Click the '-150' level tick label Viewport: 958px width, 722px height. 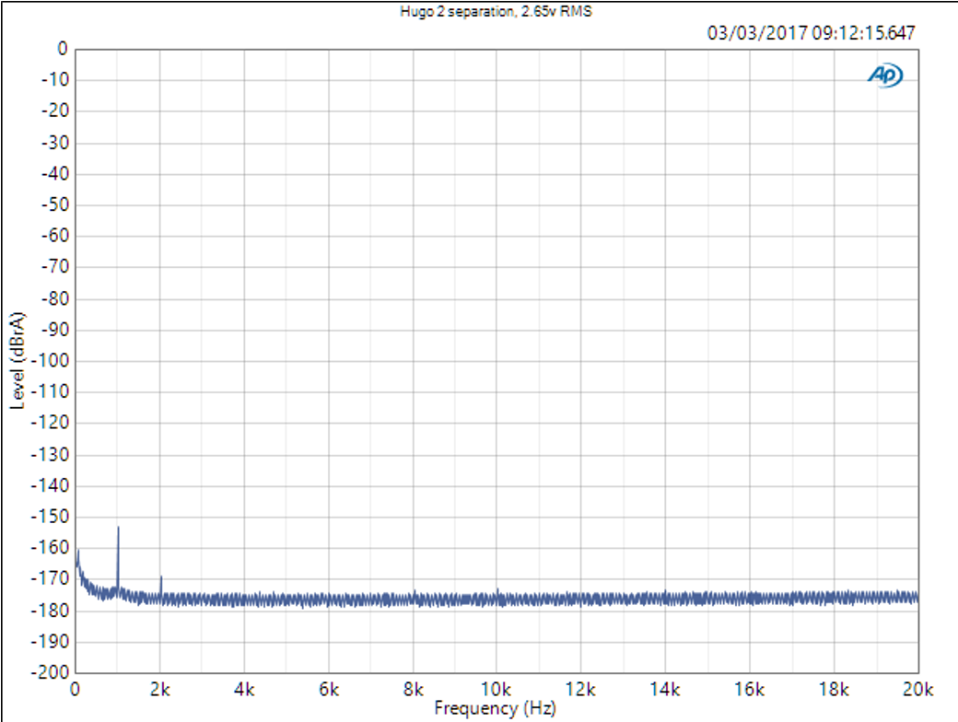point(50,517)
